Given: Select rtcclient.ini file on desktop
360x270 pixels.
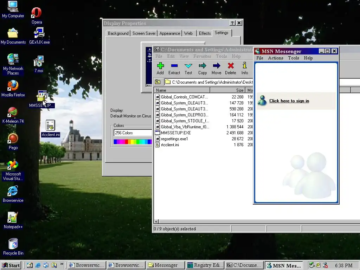Looking at the screenshot, I should coord(51,128).
